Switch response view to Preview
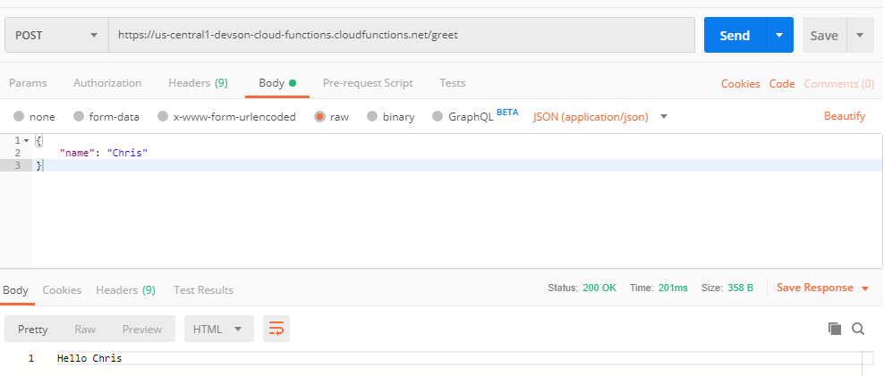The width and height of the screenshot is (884, 376). pyautogui.click(x=142, y=329)
